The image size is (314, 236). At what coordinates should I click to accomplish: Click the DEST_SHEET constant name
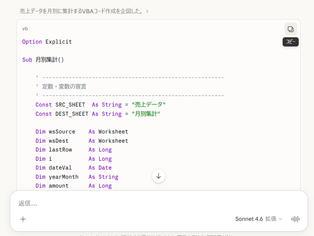[72, 114]
